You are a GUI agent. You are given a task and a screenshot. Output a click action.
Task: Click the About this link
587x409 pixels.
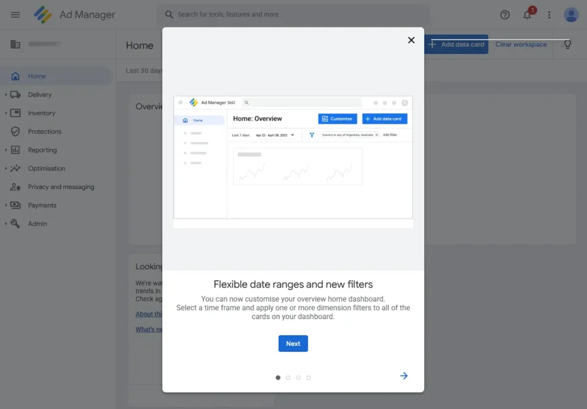(x=148, y=314)
